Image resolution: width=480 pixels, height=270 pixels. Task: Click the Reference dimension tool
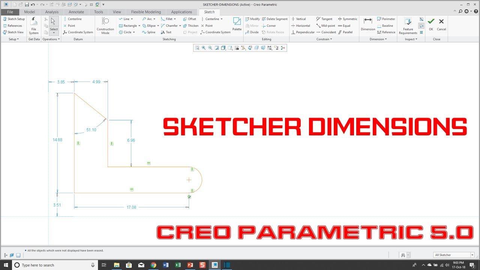386,32
